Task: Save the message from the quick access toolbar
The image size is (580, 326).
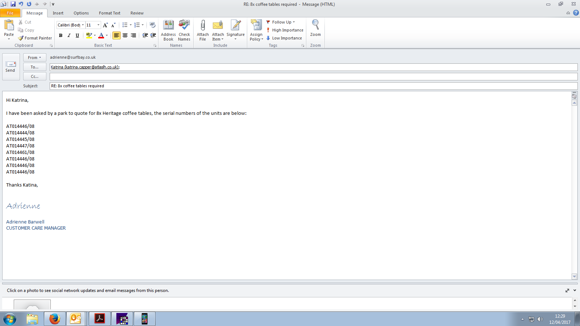Action: pos(13,4)
